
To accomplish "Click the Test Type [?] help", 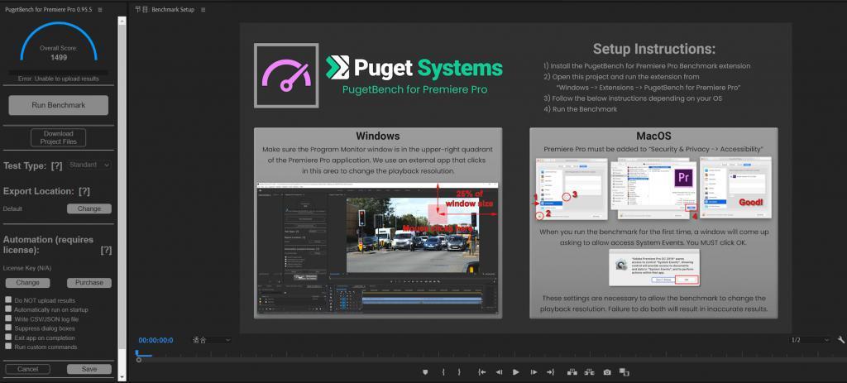I will [x=57, y=165].
